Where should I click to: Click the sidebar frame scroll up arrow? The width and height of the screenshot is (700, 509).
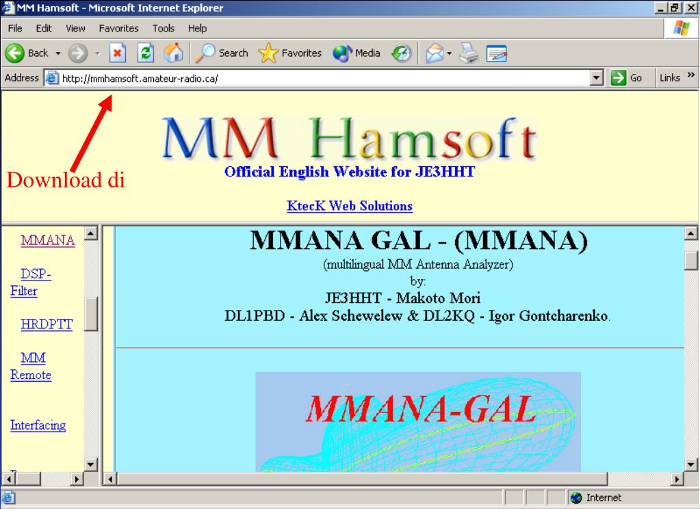coord(90,233)
